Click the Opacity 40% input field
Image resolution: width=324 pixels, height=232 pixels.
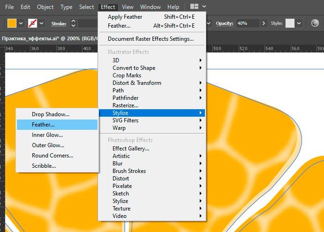[x=248, y=23]
